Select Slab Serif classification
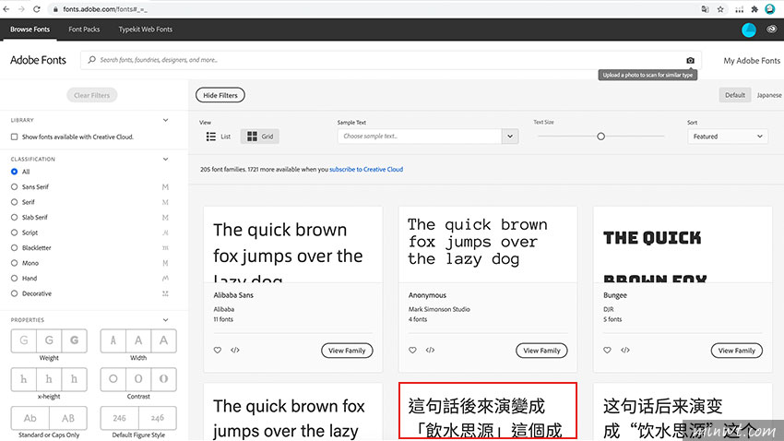The width and height of the screenshot is (784, 441). [14, 218]
